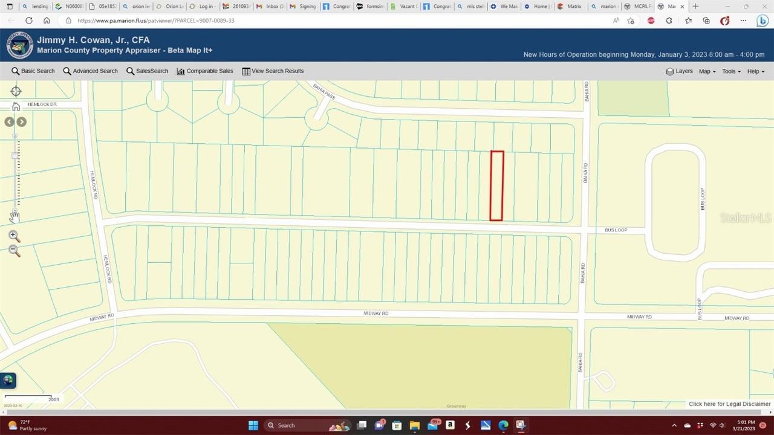Click the Comparable Sales chart icon

[x=180, y=71]
